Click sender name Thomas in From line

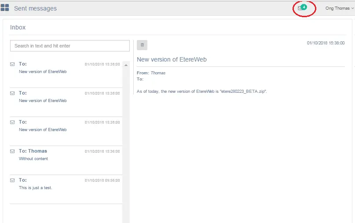click(x=158, y=73)
